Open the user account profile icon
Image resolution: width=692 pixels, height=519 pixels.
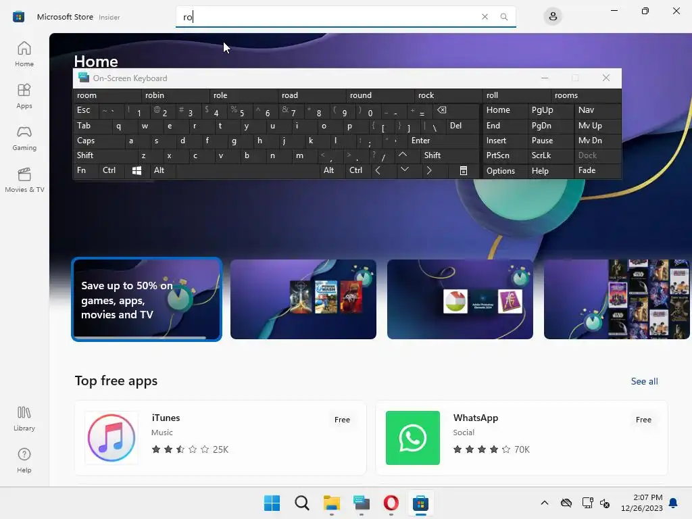point(553,17)
